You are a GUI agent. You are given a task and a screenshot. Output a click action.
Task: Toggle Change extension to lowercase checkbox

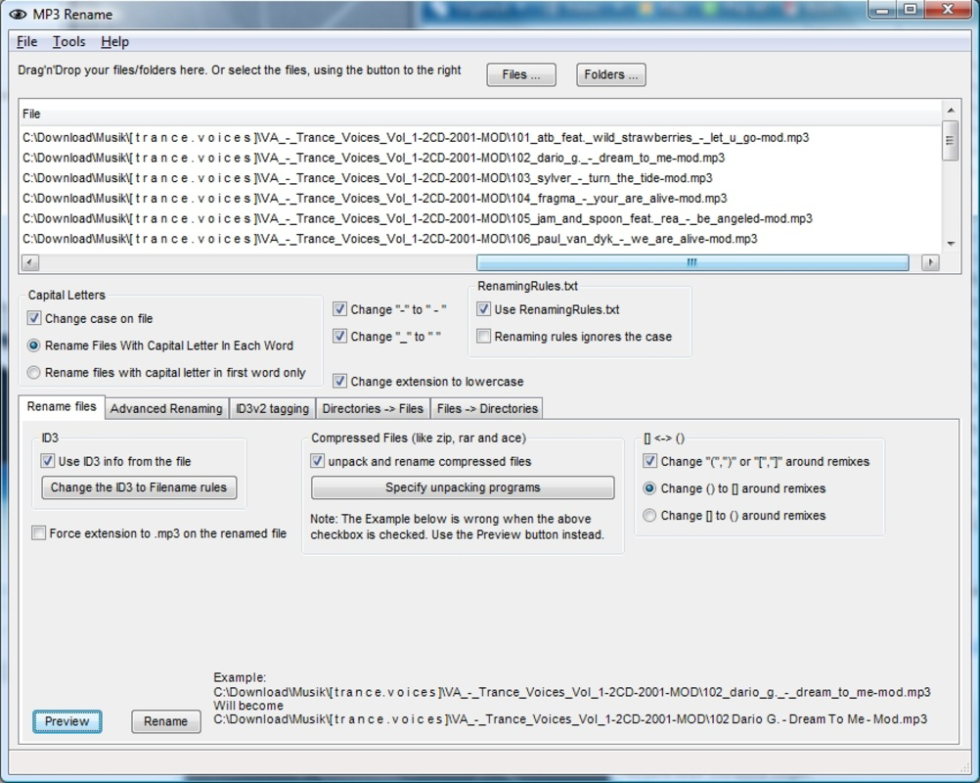(x=340, y=381)
